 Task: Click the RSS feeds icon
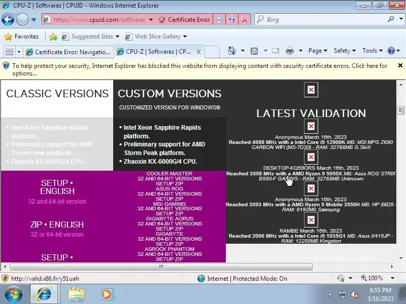254,51
